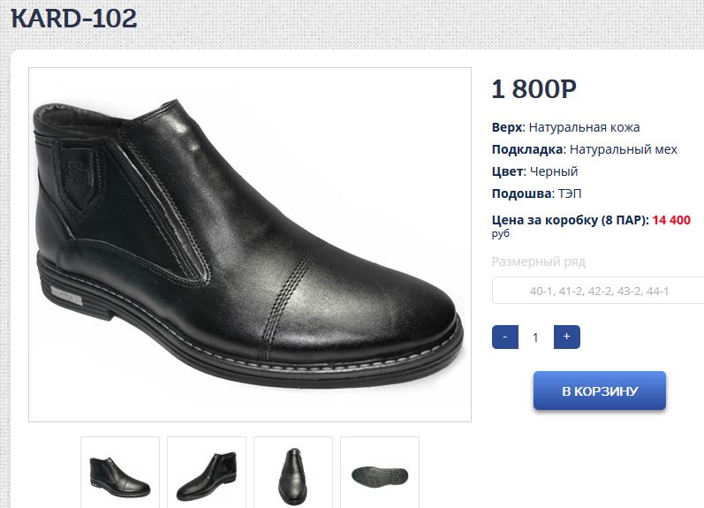
Task: Click the Подошва: ТЭП line
Action: (536, 193)
